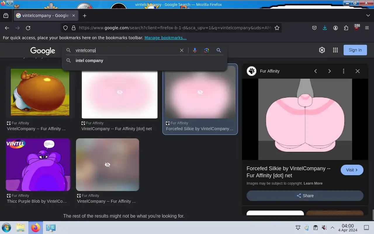Screen dimensions: 374x234
Task: Expand the list all tabs chevron
Action: point(368,16)
